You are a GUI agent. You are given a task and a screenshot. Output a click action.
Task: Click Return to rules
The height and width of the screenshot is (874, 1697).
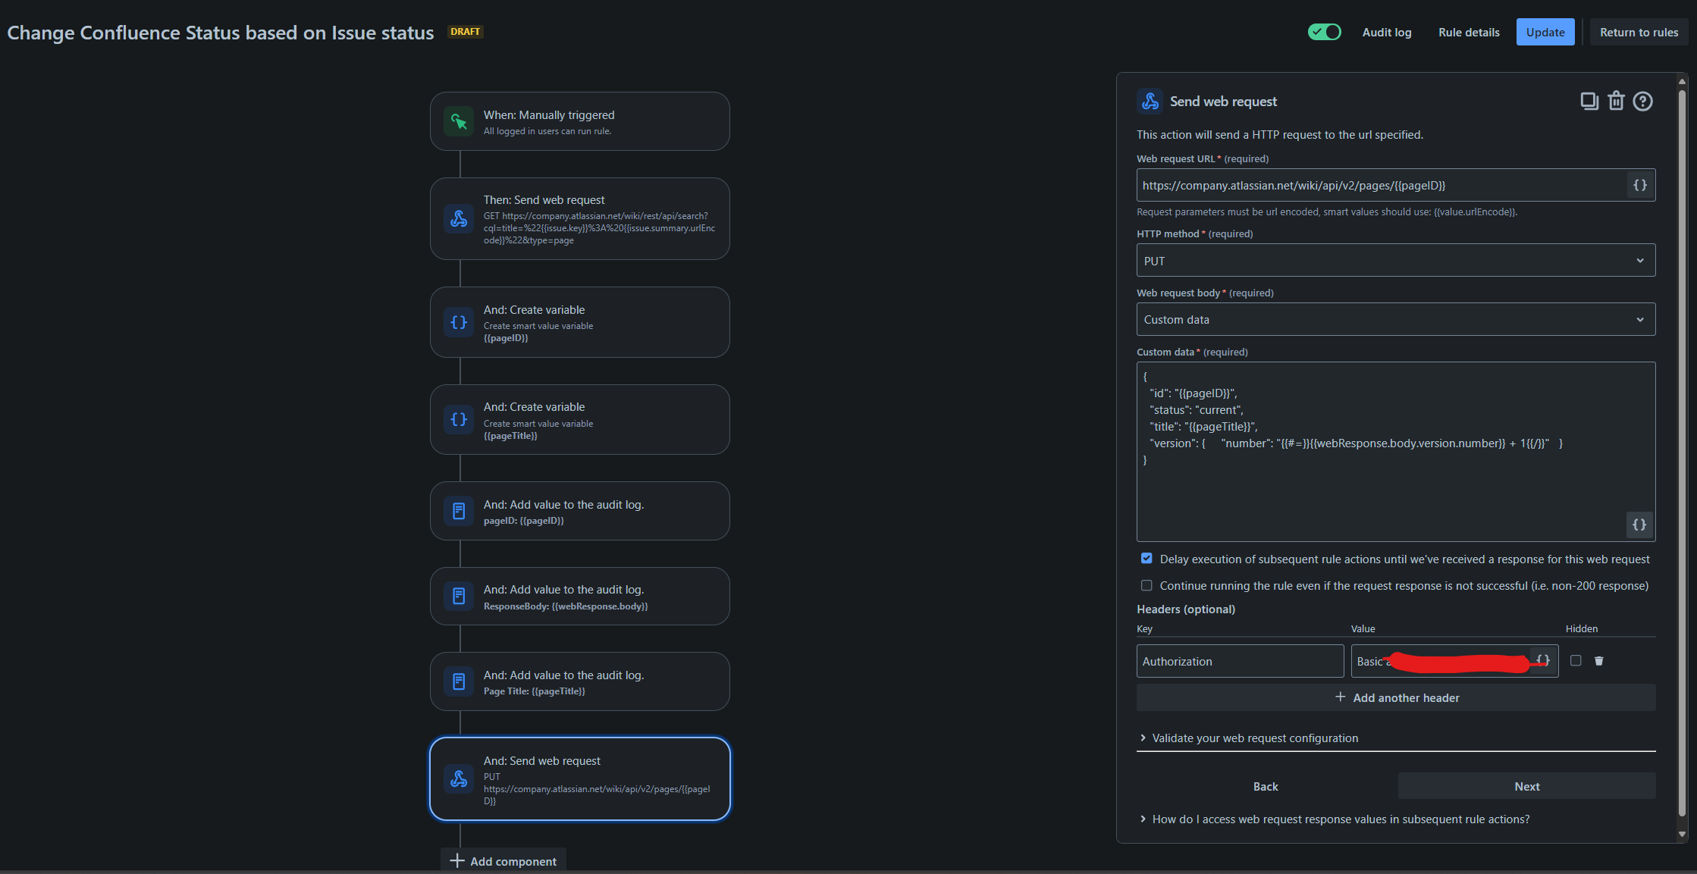[1639, 32]
